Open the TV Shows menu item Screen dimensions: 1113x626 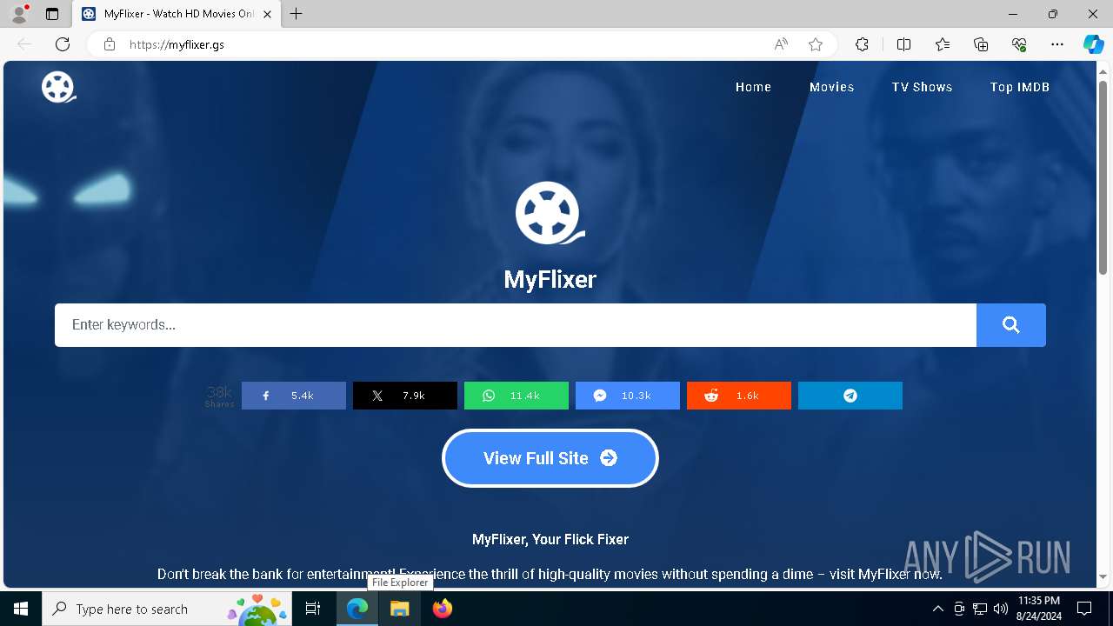click(x=922, y=87)
